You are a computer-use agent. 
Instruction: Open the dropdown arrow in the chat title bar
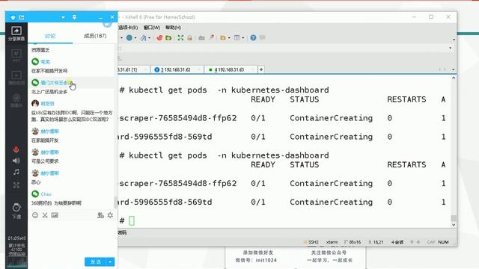(x=63, y=17)
